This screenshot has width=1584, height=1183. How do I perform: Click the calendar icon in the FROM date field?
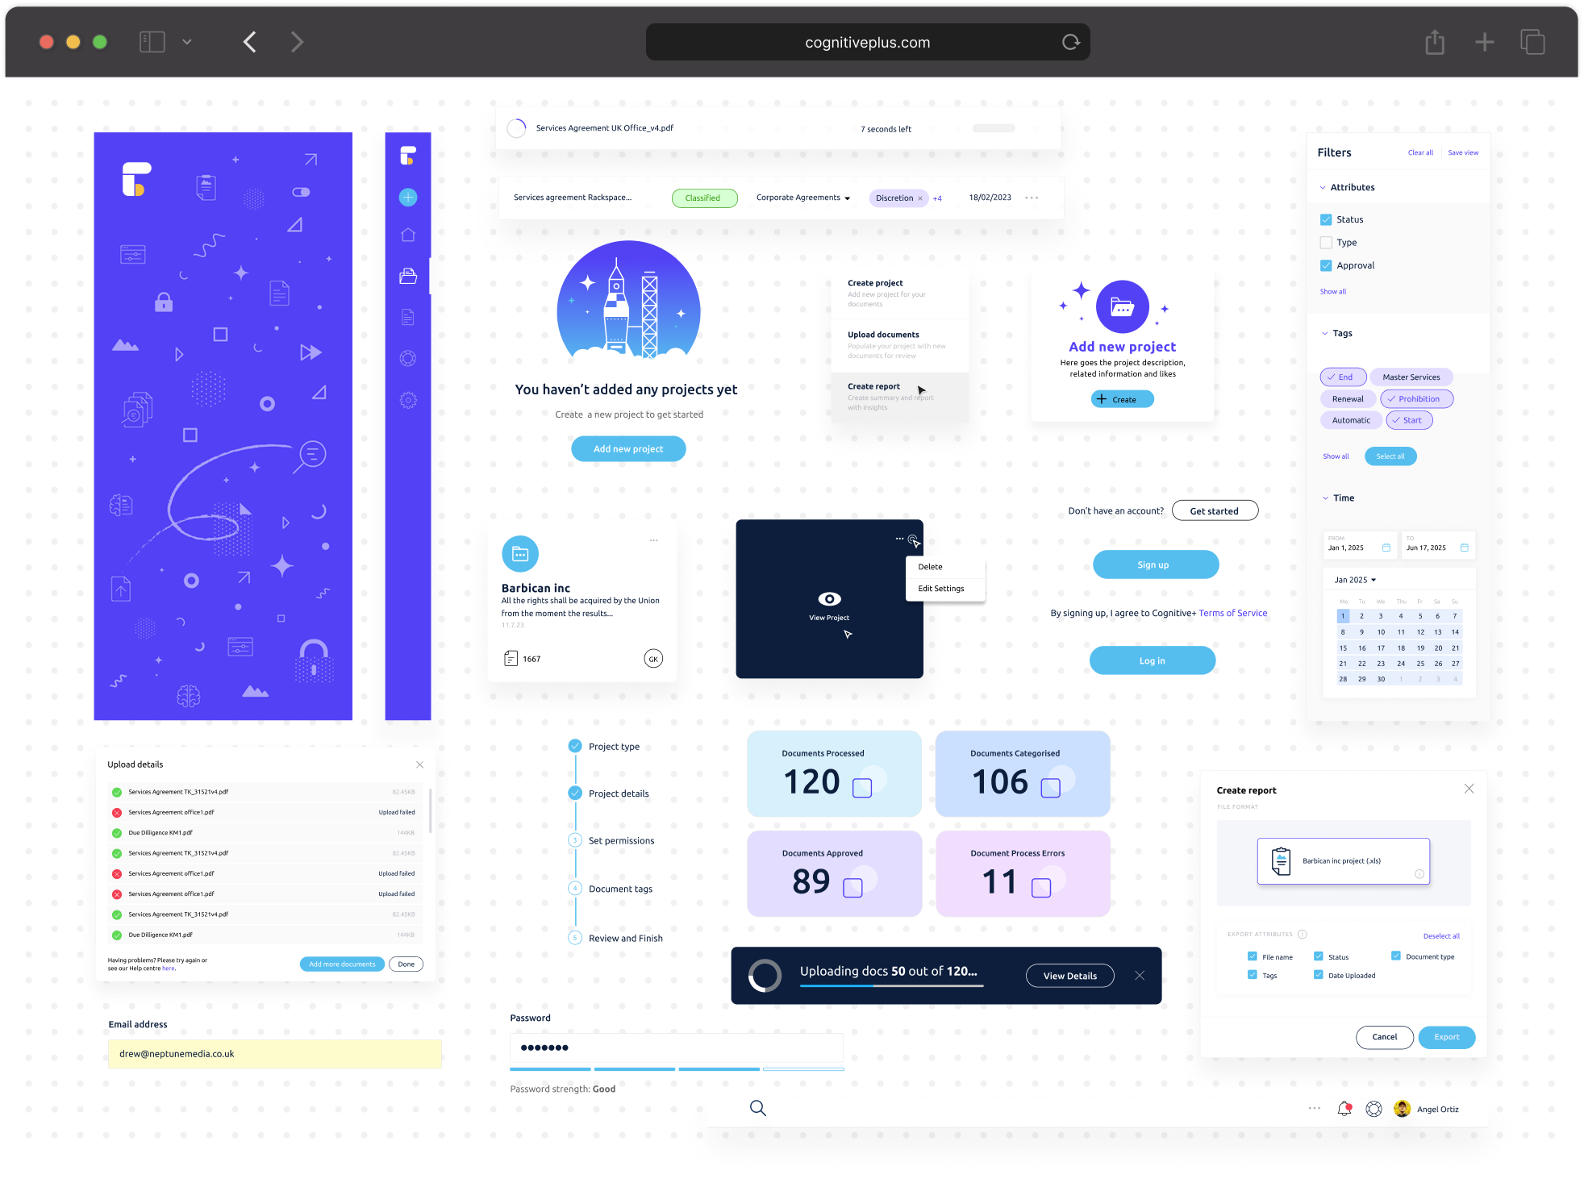pos(1387,547)
